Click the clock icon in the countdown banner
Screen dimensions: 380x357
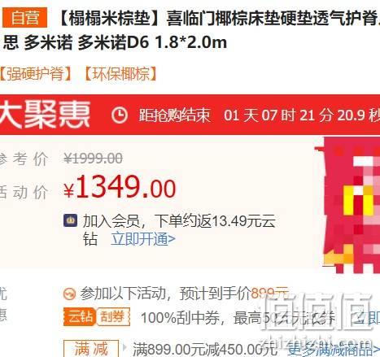120,115
